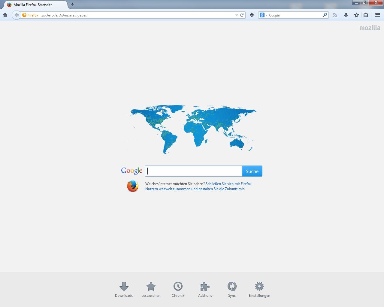Click the world map image
The image size is (384, 307).
[192, 129]
